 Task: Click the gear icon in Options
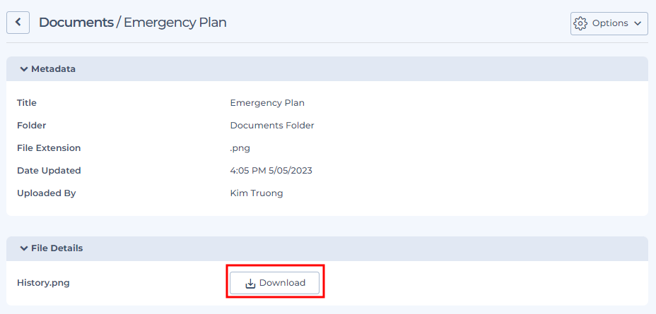(580, 23)
